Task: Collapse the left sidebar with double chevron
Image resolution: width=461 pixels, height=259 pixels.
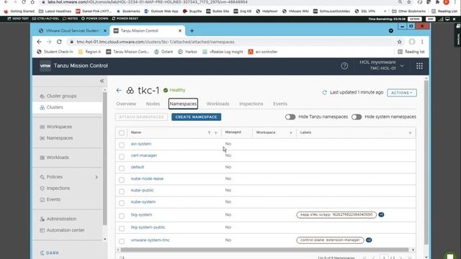Action: click(x=102, y=81)
